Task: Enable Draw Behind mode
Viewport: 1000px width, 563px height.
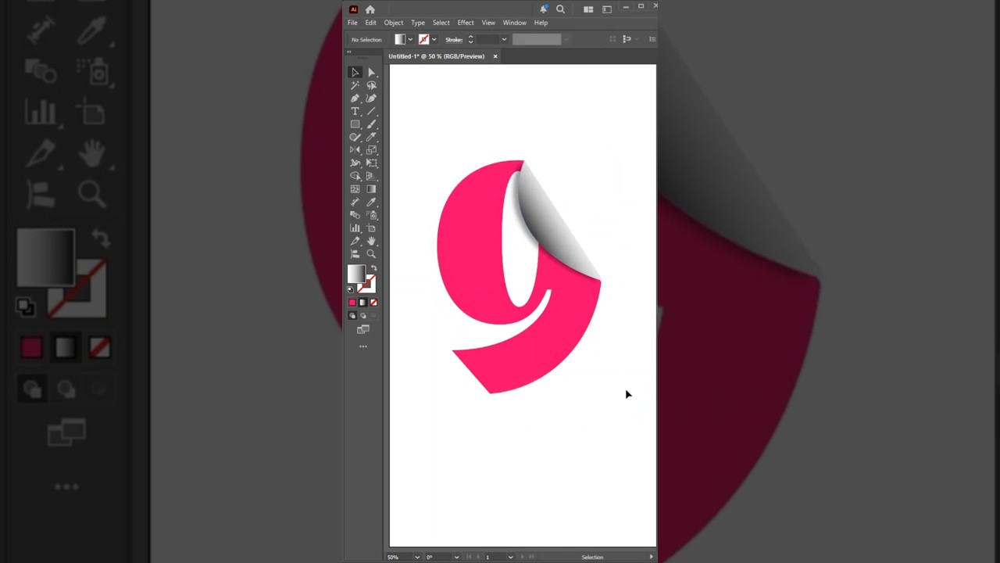Action: 362,316
